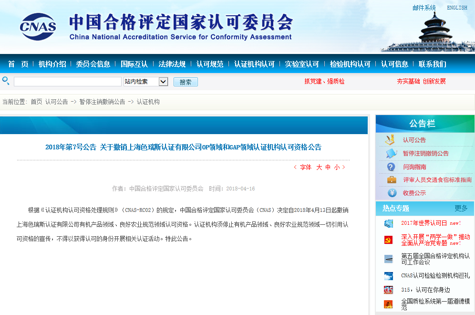Image resolution: width=475 pixels, height=315 pixels.
Task: Set font size to 中
Action: point(328,168)
